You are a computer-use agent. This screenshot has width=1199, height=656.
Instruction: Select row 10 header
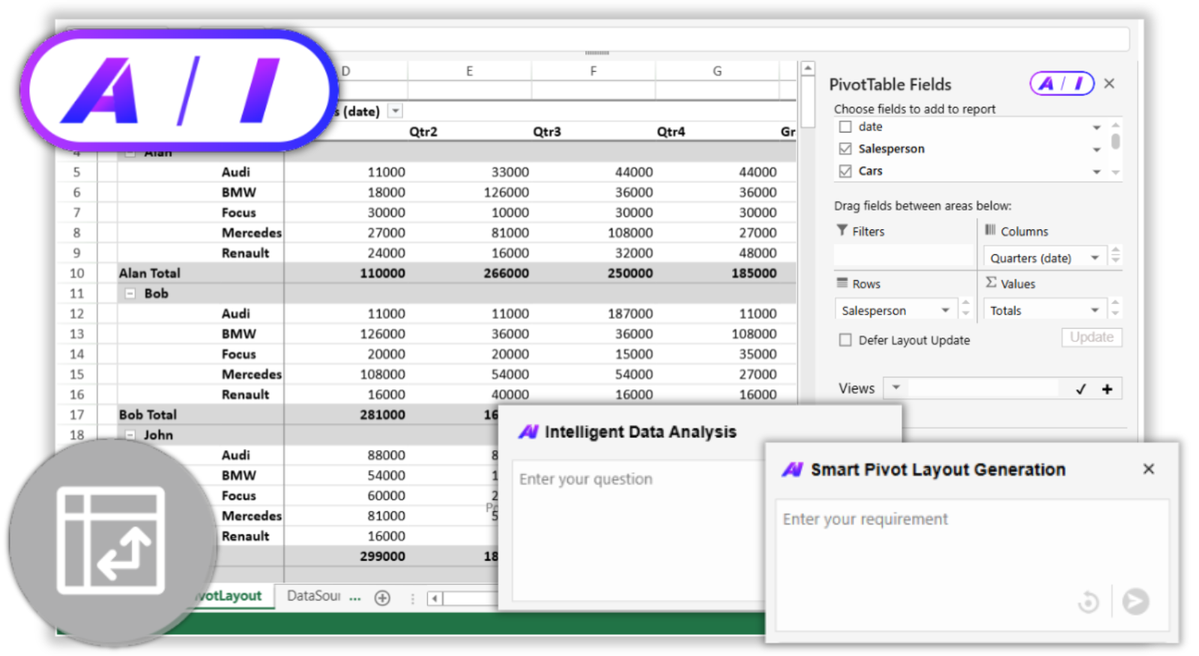[x=76, y=273]
